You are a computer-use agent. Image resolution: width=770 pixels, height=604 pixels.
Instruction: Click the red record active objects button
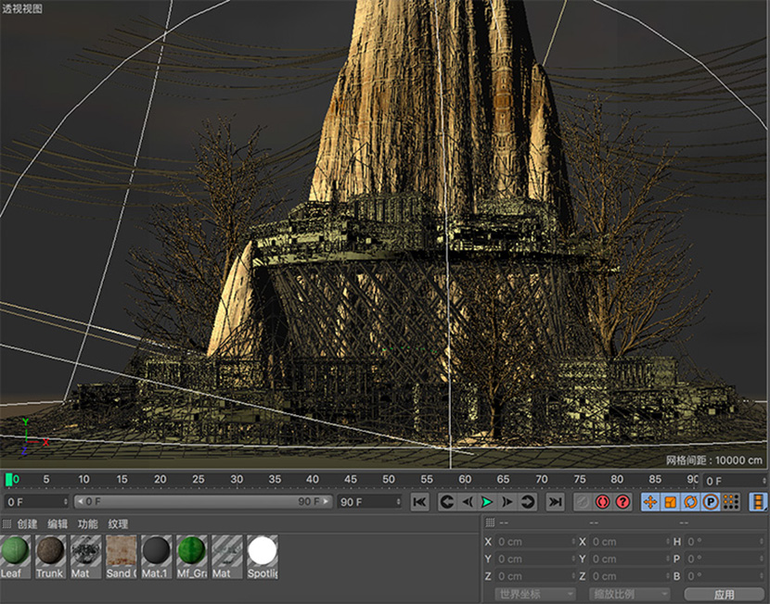pos(603,502)
